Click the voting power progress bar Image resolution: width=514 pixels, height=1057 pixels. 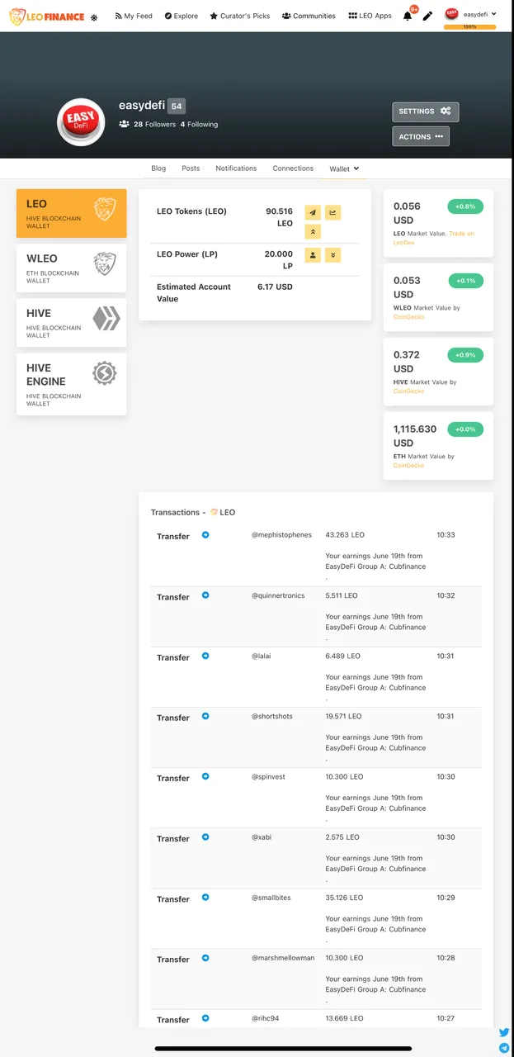point(469,26)
